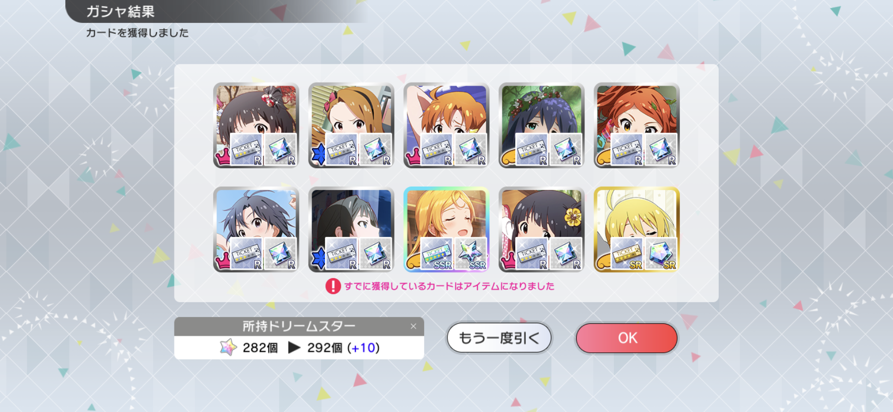Viewport: 893px width, 412px height.
Task: Select the card with headband brunette girl
Action: point(351,125)
